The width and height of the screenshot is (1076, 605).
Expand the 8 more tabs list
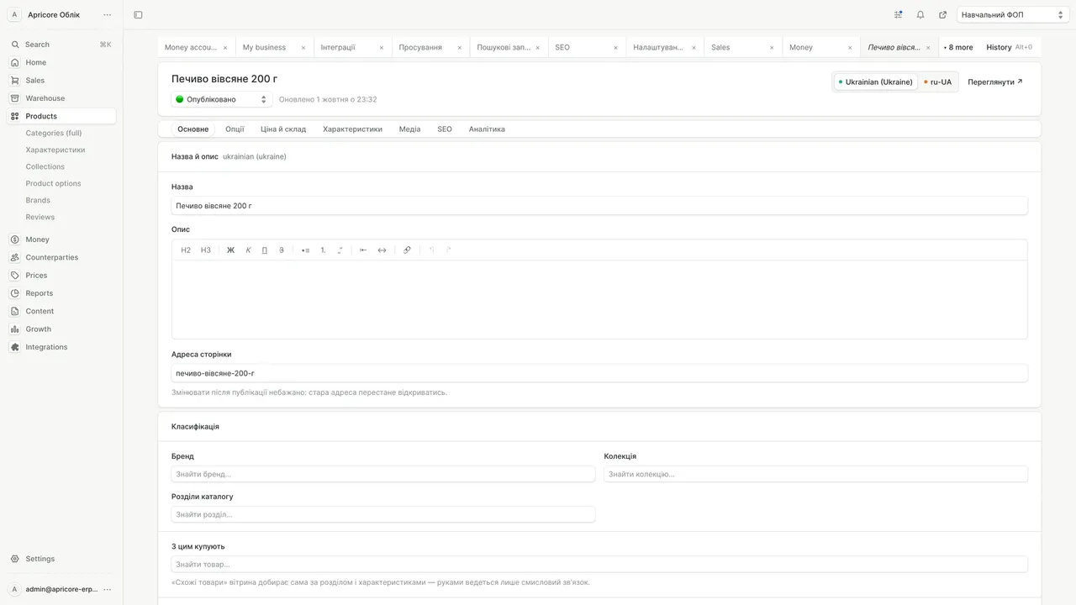pyautogui.click(x=958, y=48)
